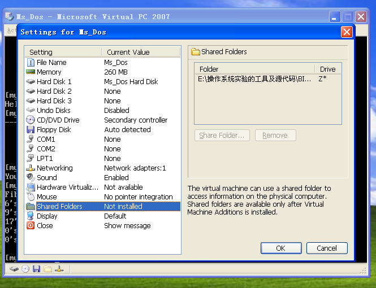The image size is (376, 288).
Task: Click the Memory chip icon
Action: (31, 72)
